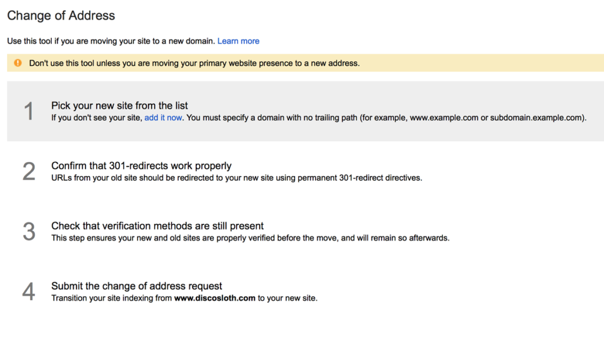Click the large step number 2
The width and height of the screenshot is (604, 345).
click(29, 171)
